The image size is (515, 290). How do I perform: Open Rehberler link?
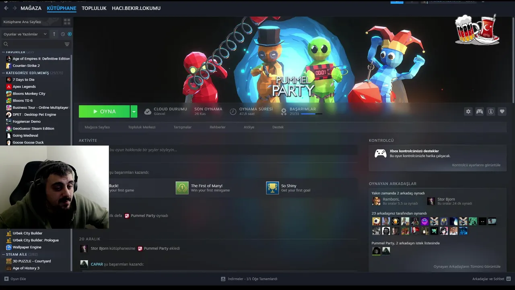pos(217,127)
